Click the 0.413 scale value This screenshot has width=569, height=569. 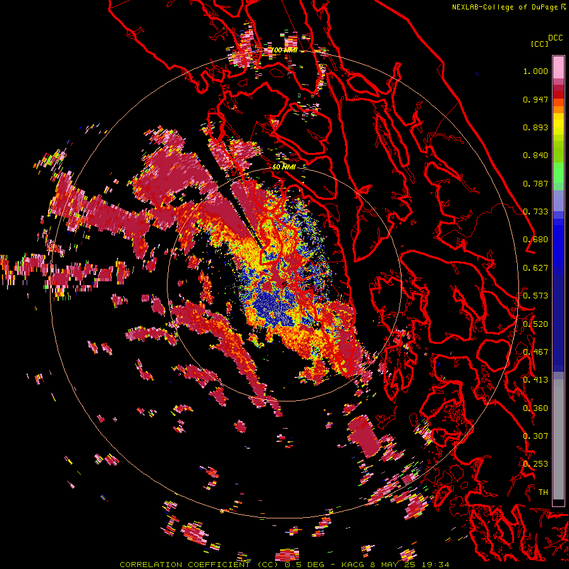coord(535,380)
